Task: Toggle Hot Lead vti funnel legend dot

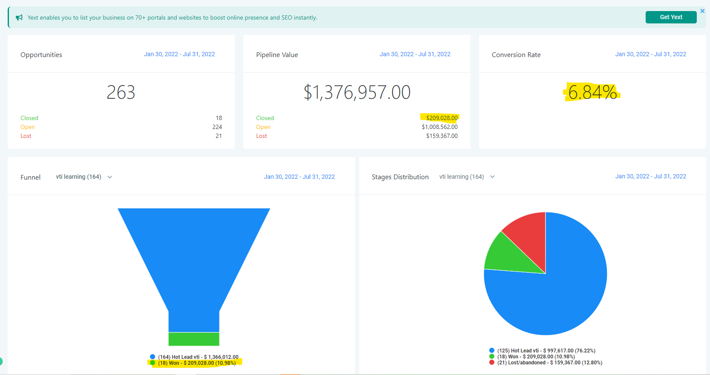Action: coord(153,357)
